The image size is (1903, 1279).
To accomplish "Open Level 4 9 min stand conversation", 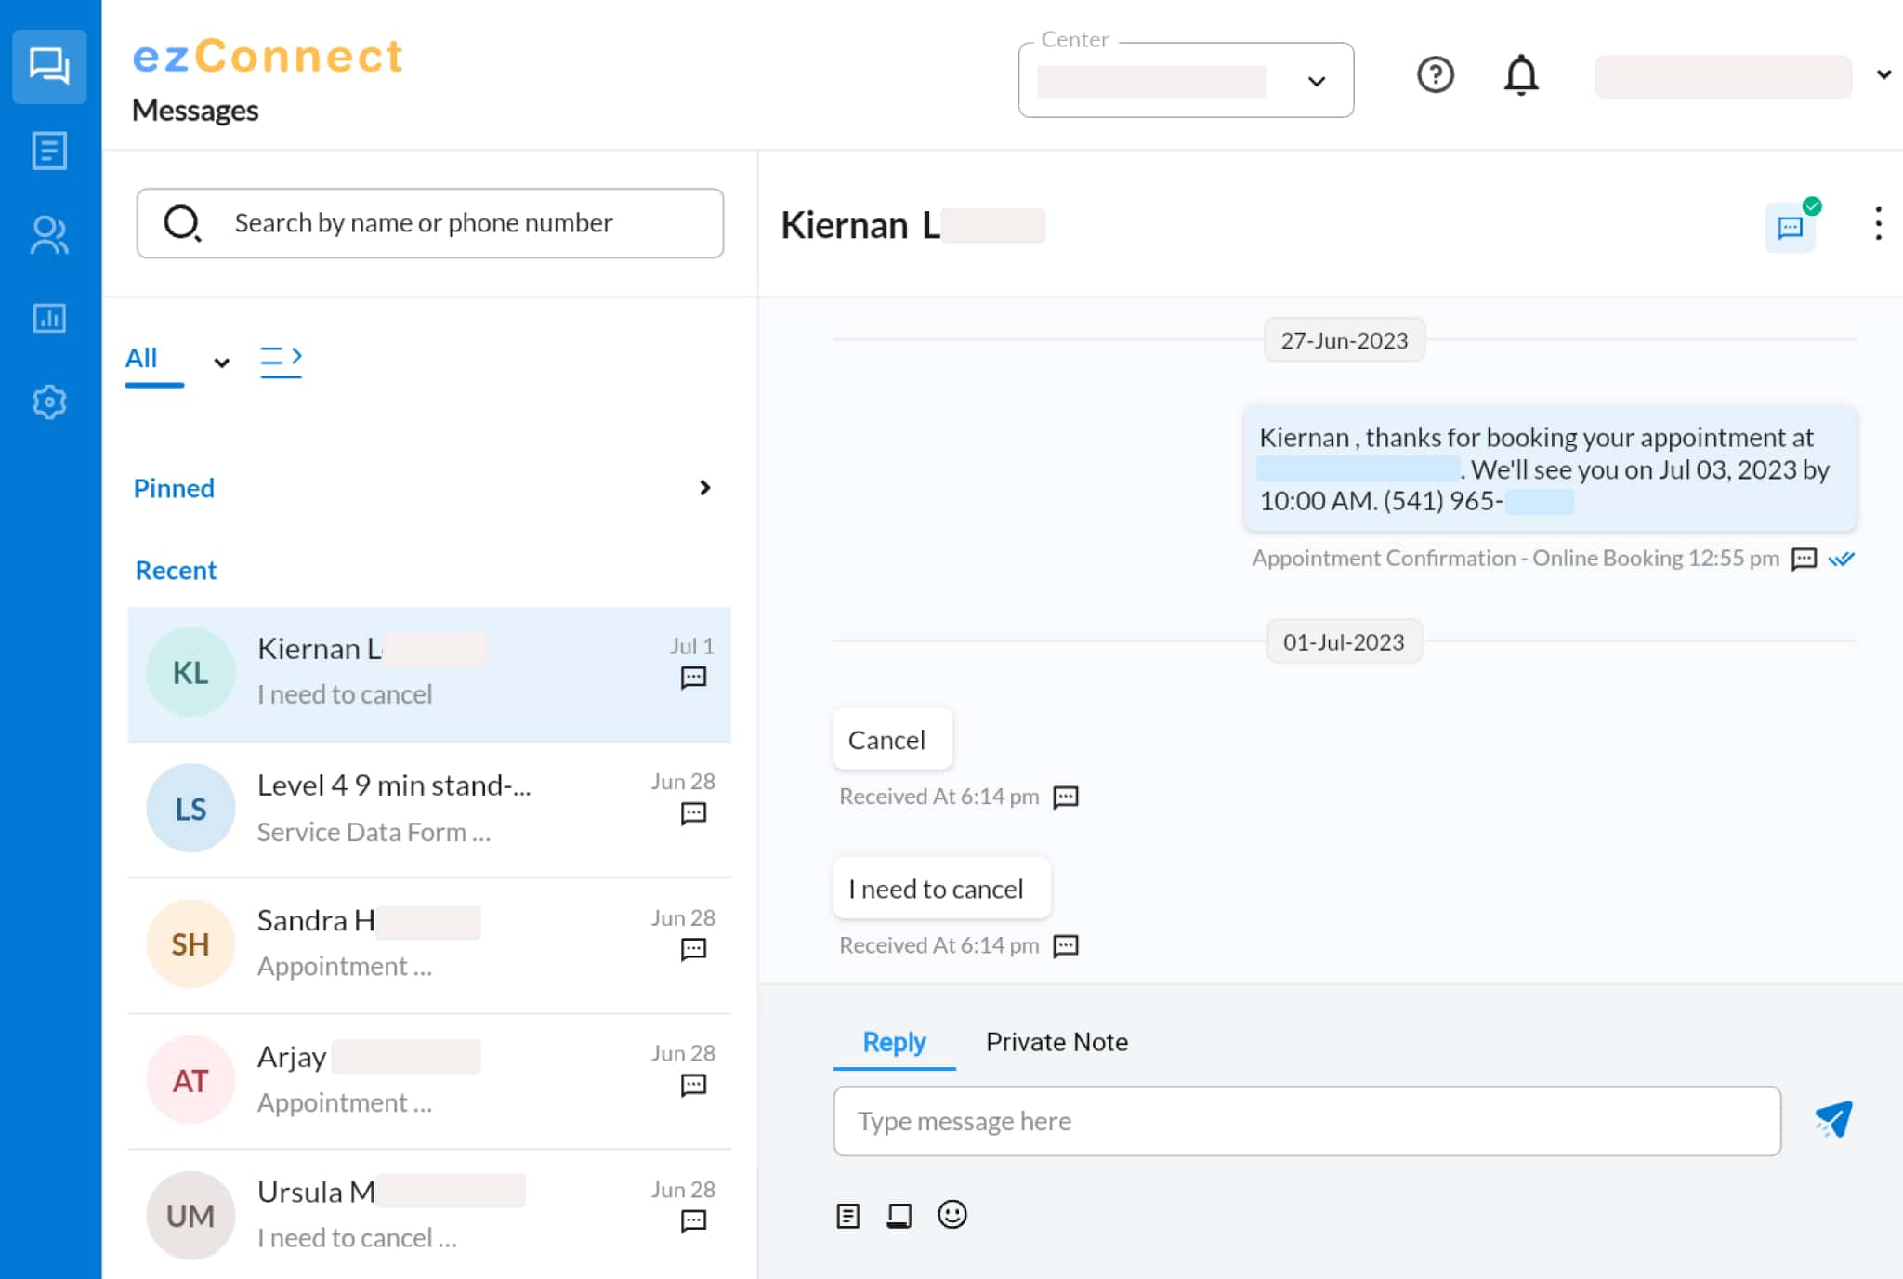I will pyautogui.click(x=429, y=810).
